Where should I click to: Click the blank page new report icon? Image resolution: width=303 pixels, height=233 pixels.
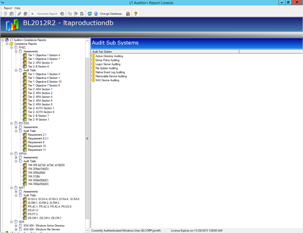6,14
